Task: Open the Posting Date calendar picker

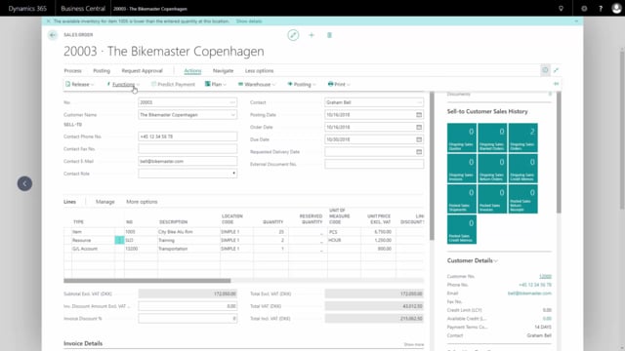Action: coord(419,115)
